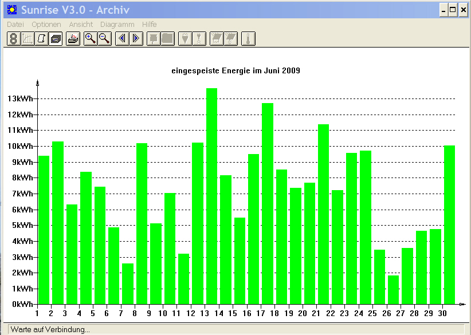
Task: Open the digital numeric display view
Action: 14,39
